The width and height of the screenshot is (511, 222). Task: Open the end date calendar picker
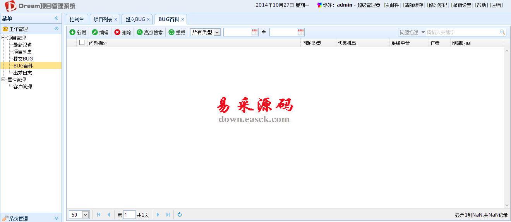301,32
